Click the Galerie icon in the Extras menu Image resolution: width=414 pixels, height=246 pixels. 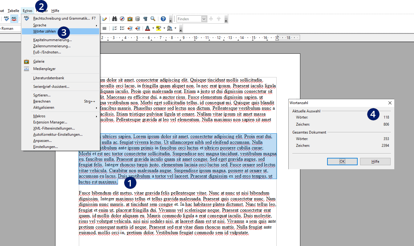26,61
